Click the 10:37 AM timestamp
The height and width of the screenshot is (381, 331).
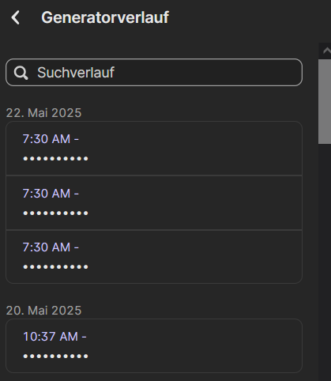pos(55,337)
